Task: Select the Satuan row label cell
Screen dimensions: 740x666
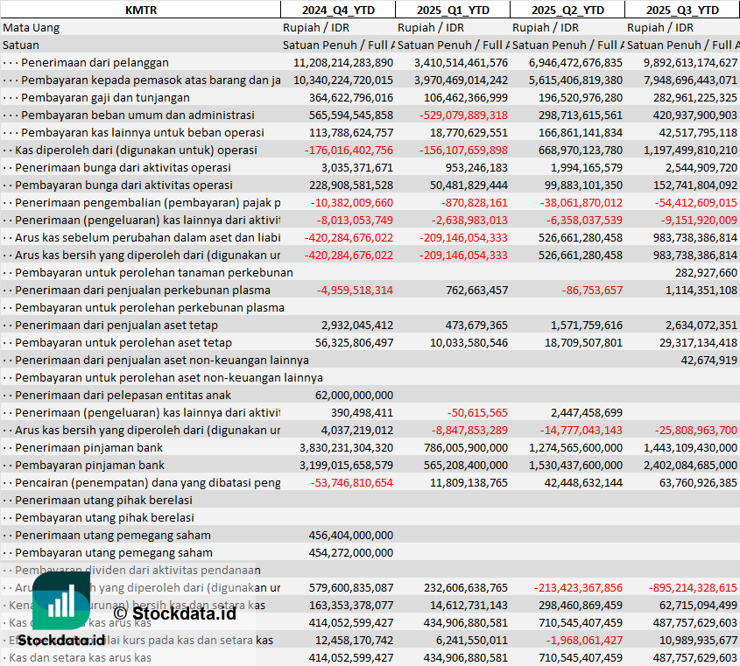Action: tap(21, 45)
